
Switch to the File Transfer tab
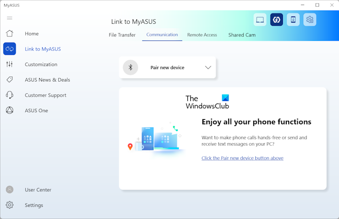coord(122,35)
